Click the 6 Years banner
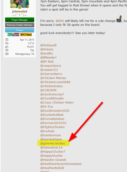The image size is (127, 172). [20, 30]
